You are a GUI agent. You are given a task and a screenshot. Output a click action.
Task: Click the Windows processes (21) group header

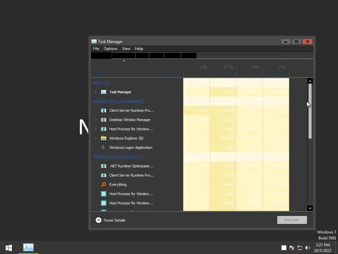pos(118,157)
